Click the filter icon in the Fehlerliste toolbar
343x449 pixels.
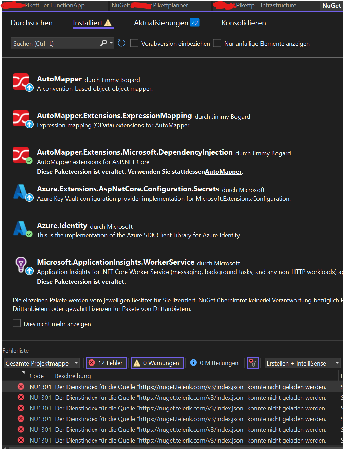click(253, 363)
